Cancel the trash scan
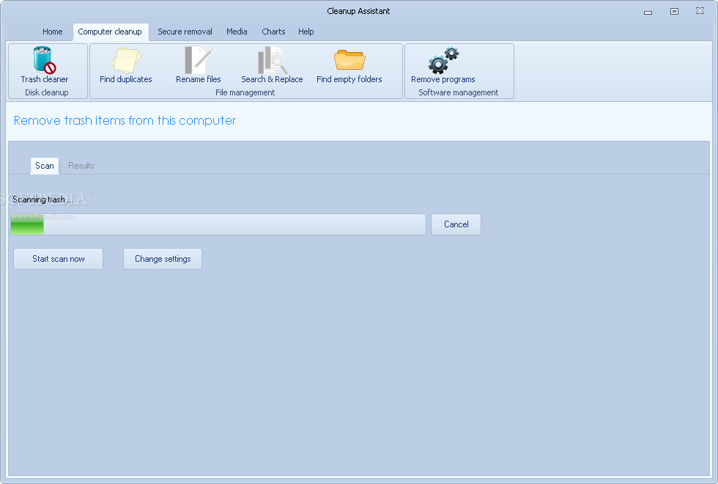The height and width of the screenshot is (484, 718). click(456, 224)
